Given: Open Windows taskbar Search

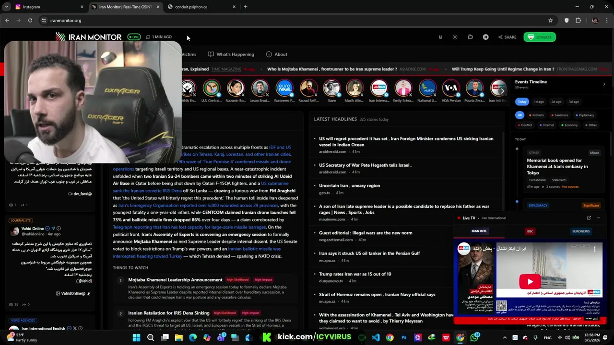Looking at the screenshot, I should (x=151, y=337).
